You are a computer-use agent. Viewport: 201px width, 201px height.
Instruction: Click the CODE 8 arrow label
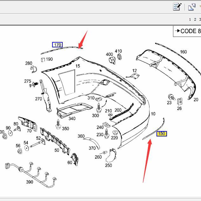(187, 31)
